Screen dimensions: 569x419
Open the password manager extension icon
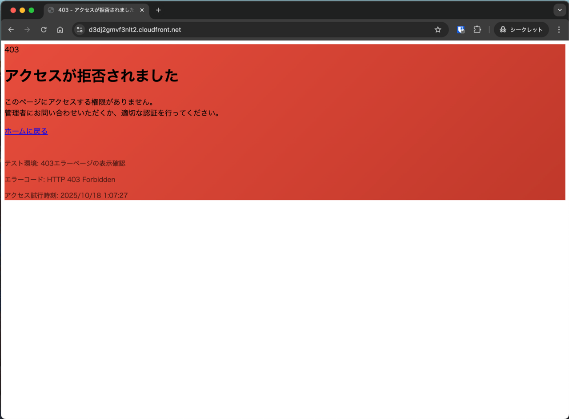tap(461, 30)
